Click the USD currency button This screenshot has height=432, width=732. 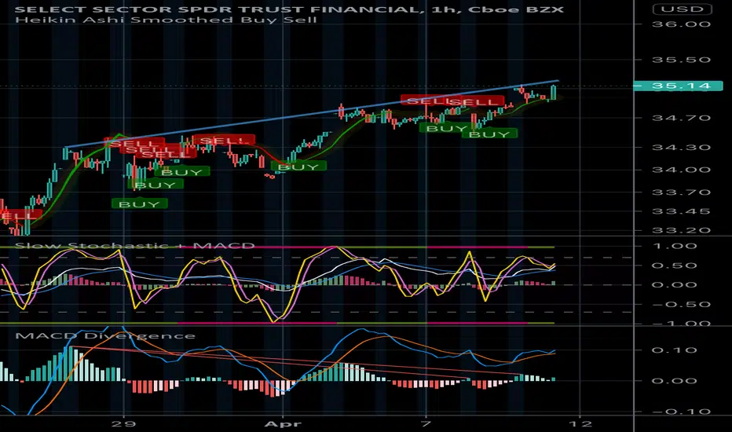[x=682, y=9]
